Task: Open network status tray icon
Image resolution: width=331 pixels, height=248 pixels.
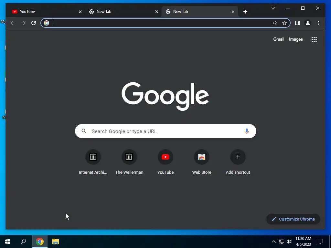Action: [x=282, y=242]
